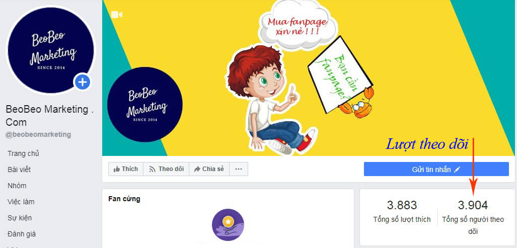Open the three-dots more options menu
This screenshot has height=248, width=517.
[239, 169]
